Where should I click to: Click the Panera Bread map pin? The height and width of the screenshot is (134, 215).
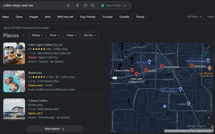point(162,67)
